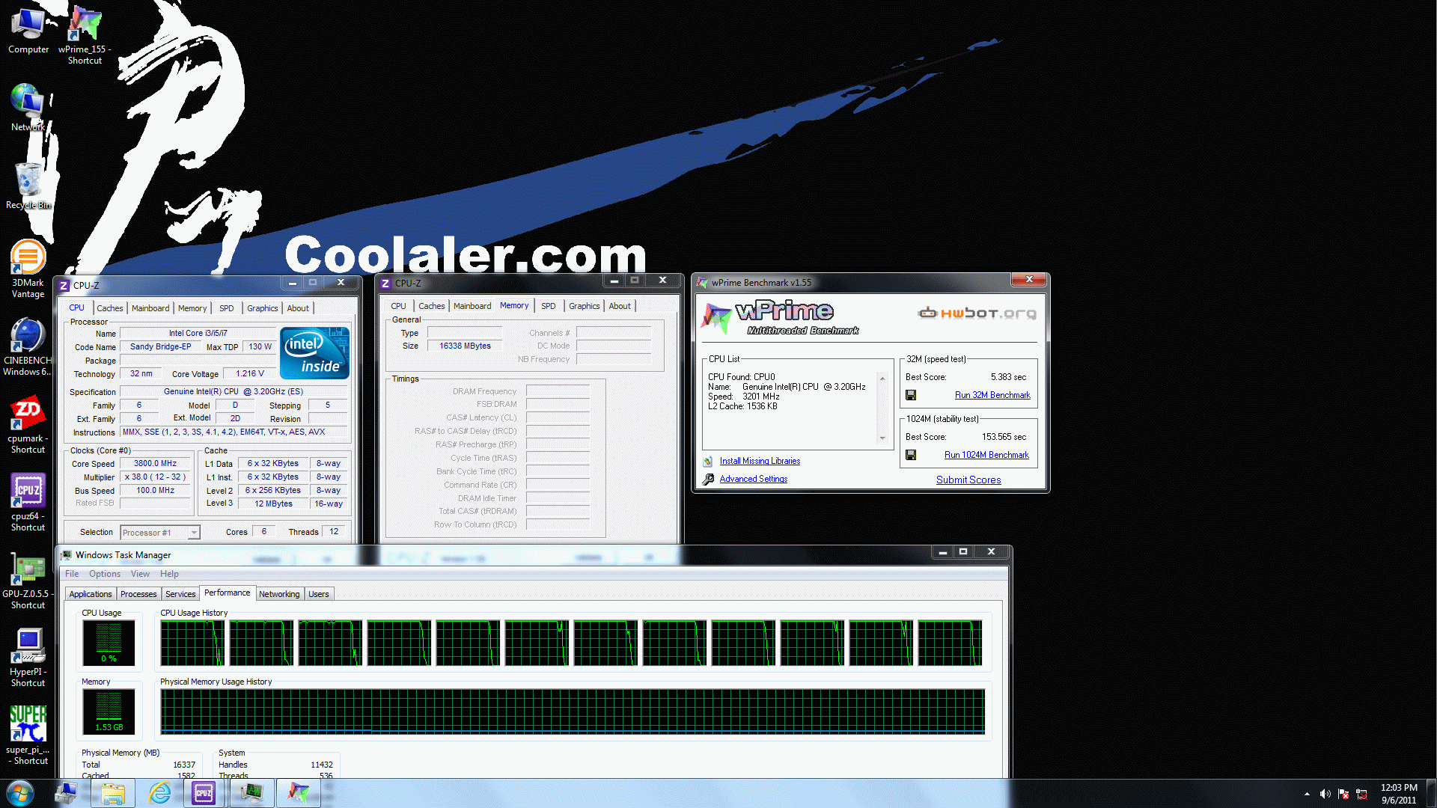The width and height of the screenshot is (1437, 808).
Task: Open the Computer desktop icon
Action: pyautogui.click(x=28, y=30)
